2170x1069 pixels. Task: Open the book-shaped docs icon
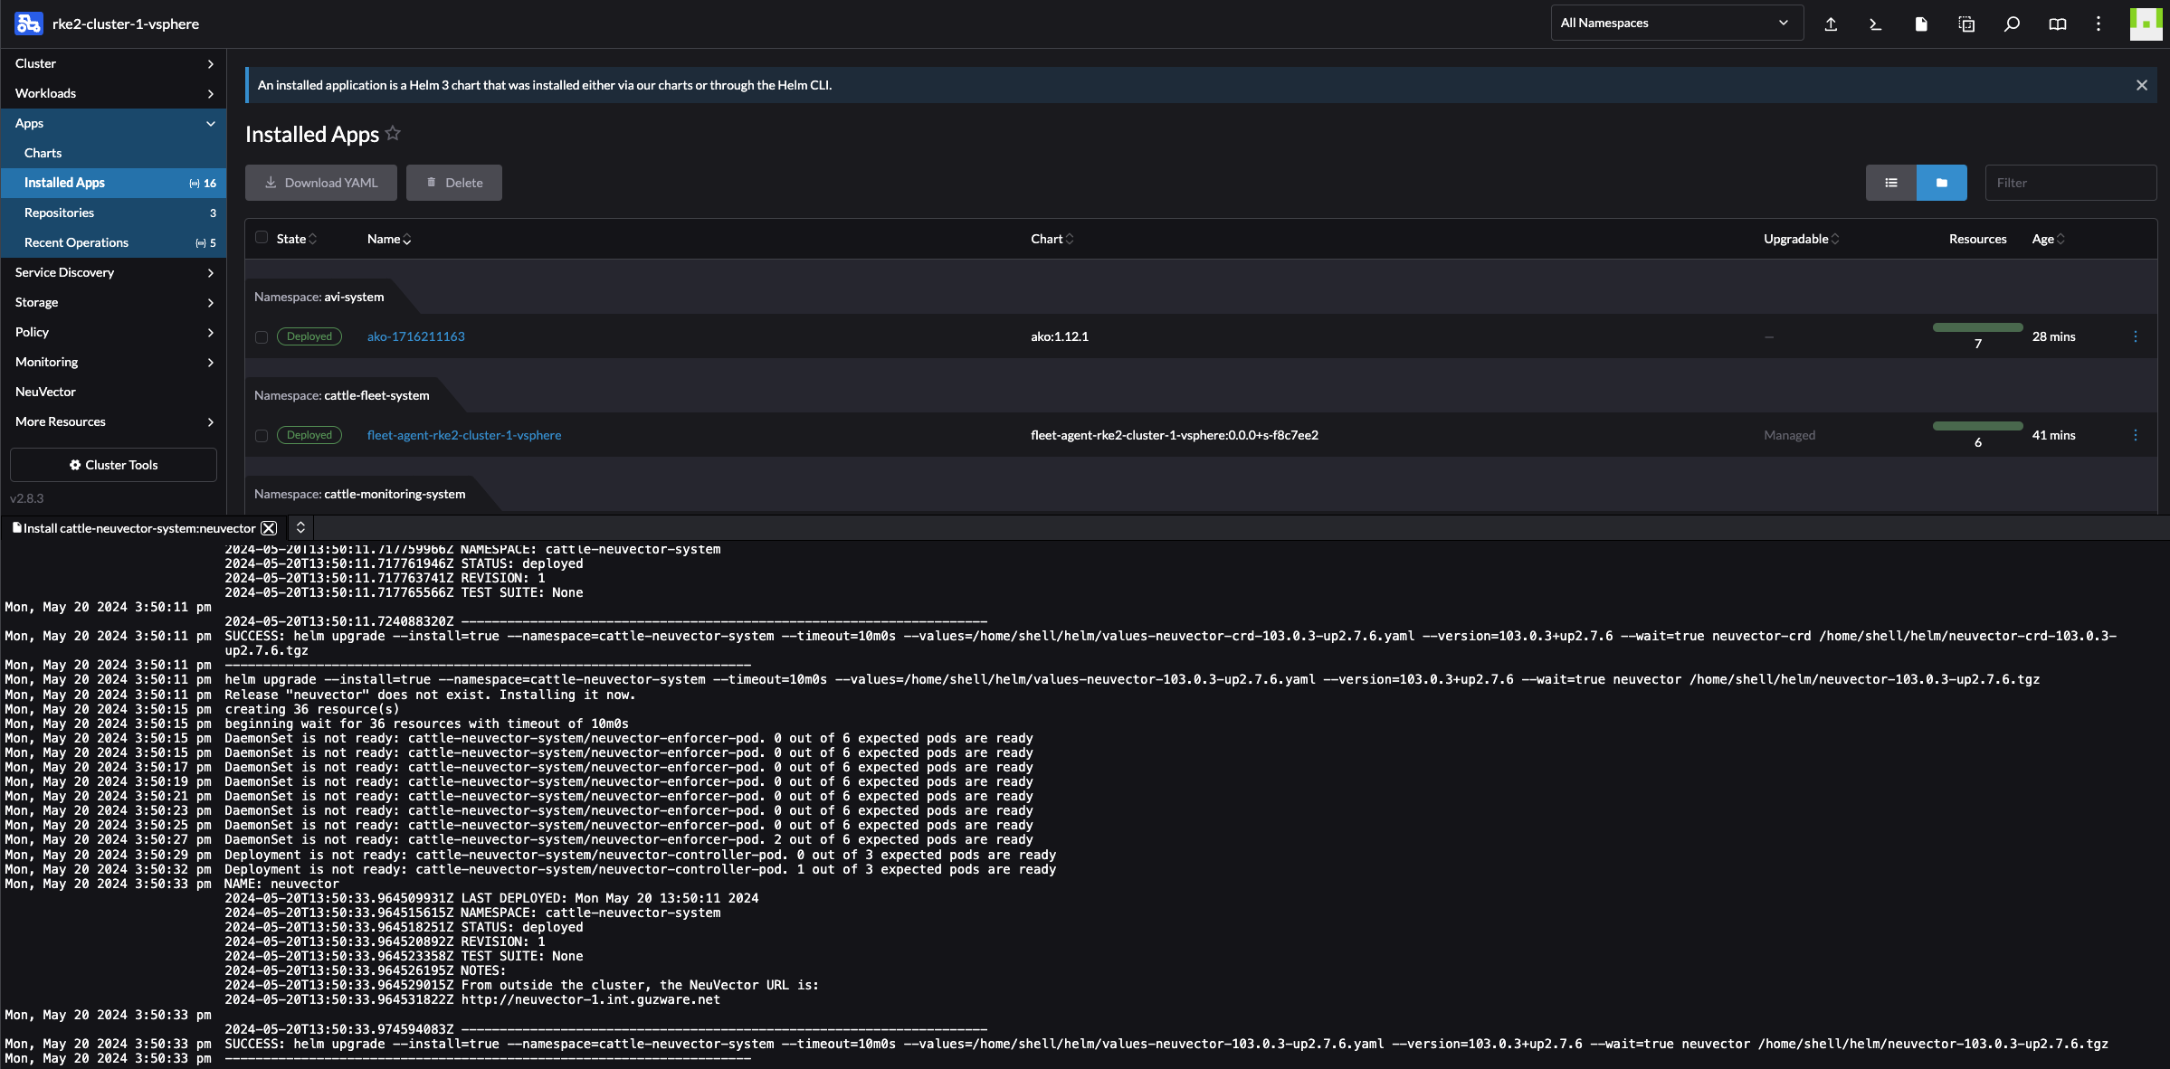click(x=2057, y=24)
